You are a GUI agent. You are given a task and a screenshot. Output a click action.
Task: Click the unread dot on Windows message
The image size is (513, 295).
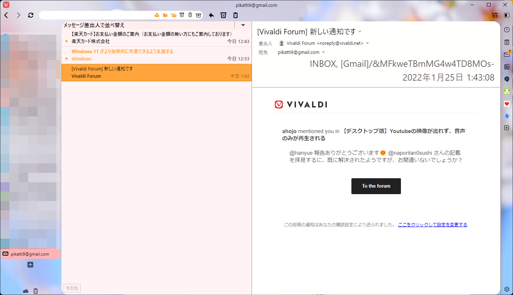pos(67,59)
